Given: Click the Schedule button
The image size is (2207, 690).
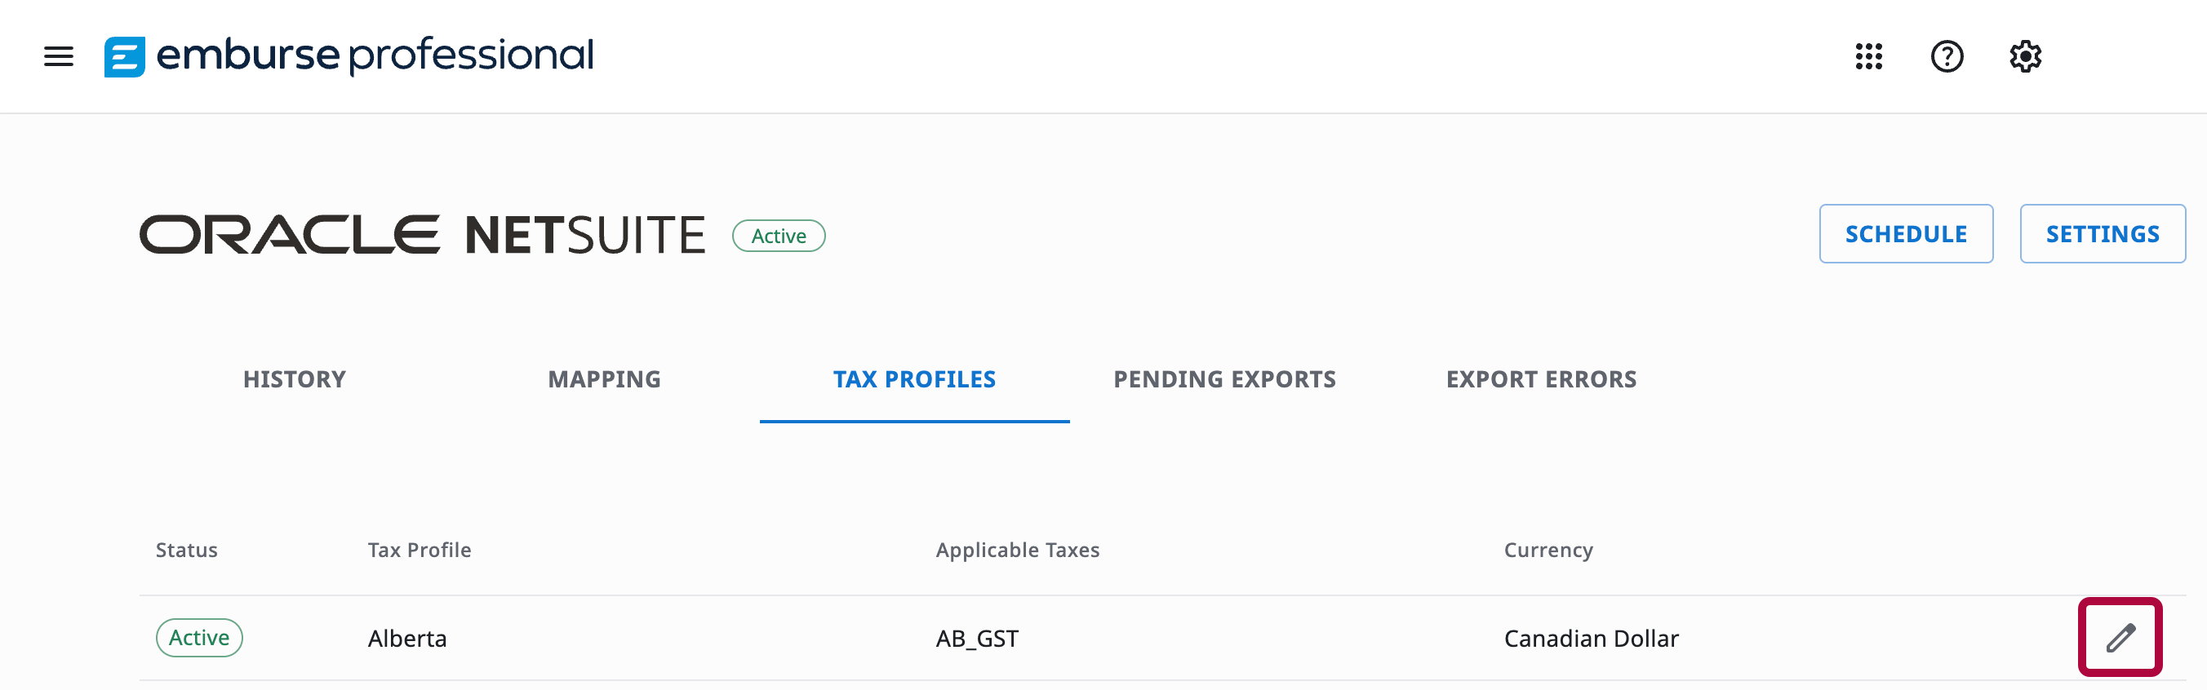Looking at the screenshot, I should (1906, 234).
